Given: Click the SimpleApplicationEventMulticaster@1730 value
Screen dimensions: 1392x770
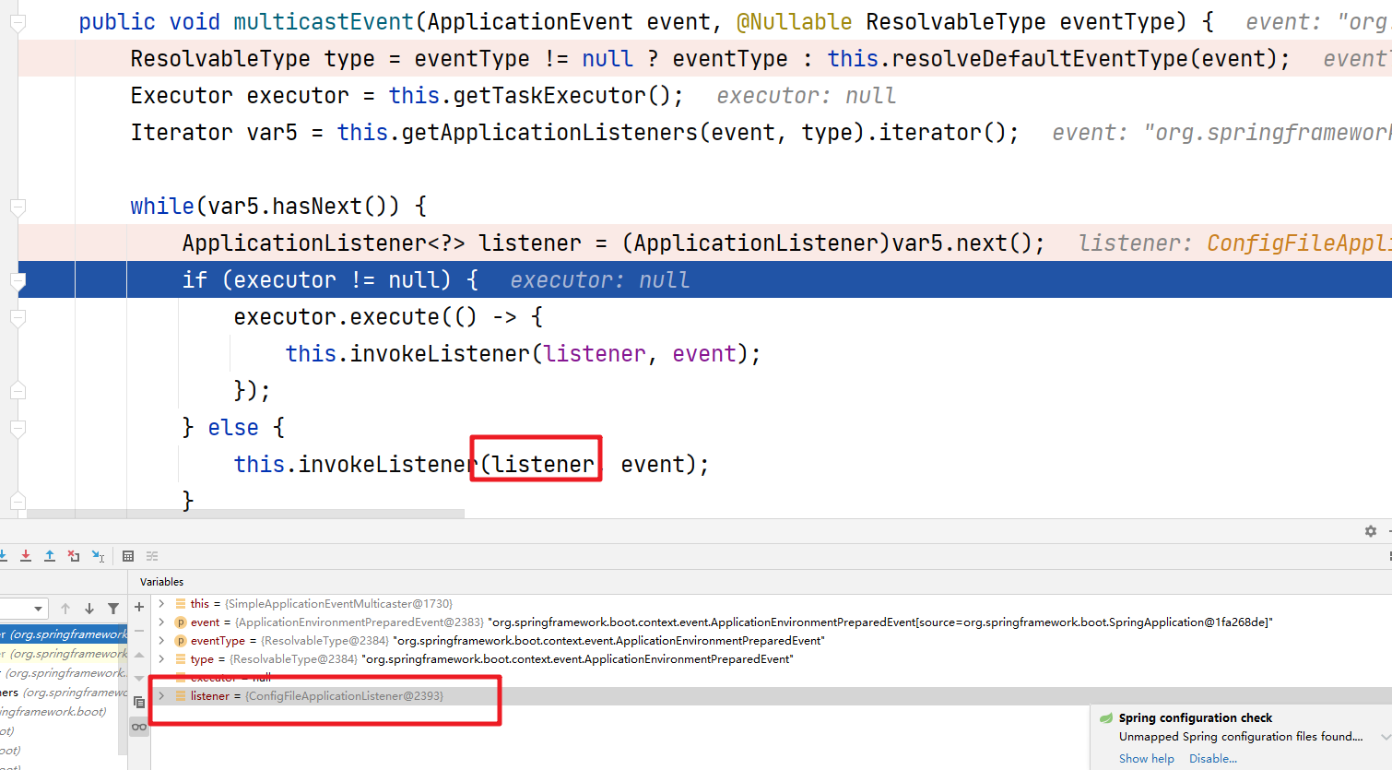Looking at the screenshot, I should pos(338,604).
